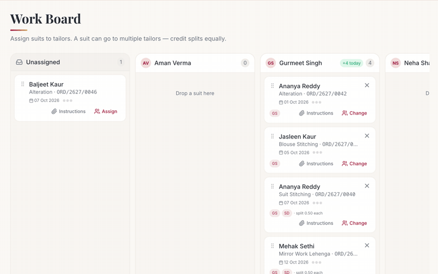
Task: Open Instructions for Jasleen Kaur order
Action: (x=316, y=163)
